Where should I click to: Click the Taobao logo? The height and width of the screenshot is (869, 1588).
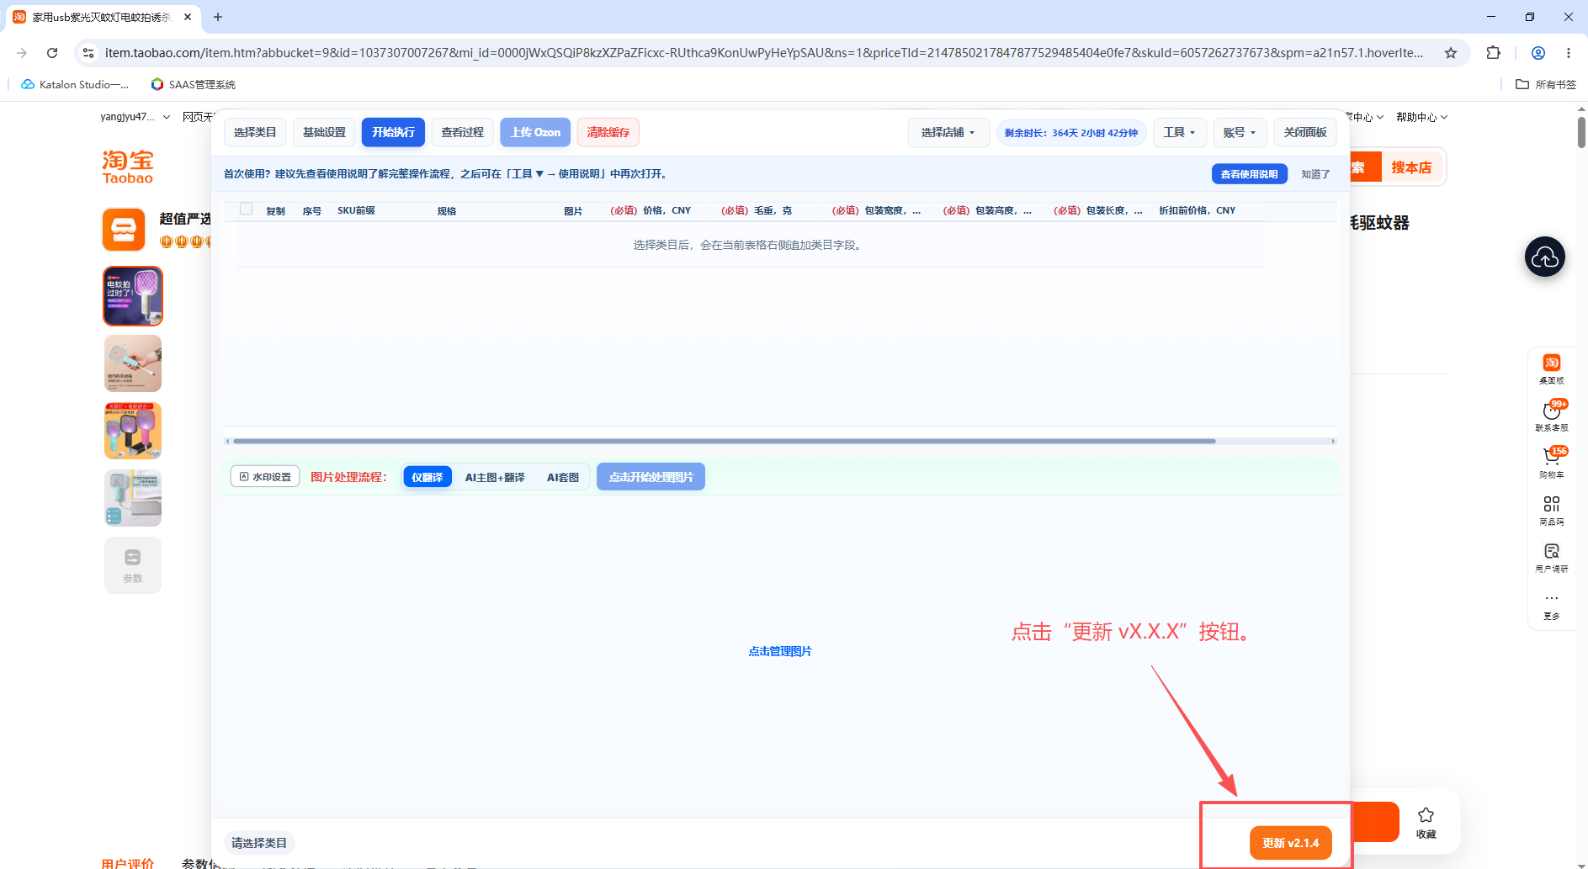(128, 167)
